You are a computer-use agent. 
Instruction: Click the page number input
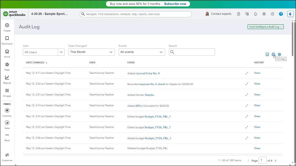(262, 160)
